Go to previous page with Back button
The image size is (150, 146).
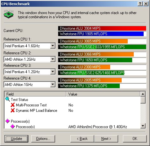(82, 139)
